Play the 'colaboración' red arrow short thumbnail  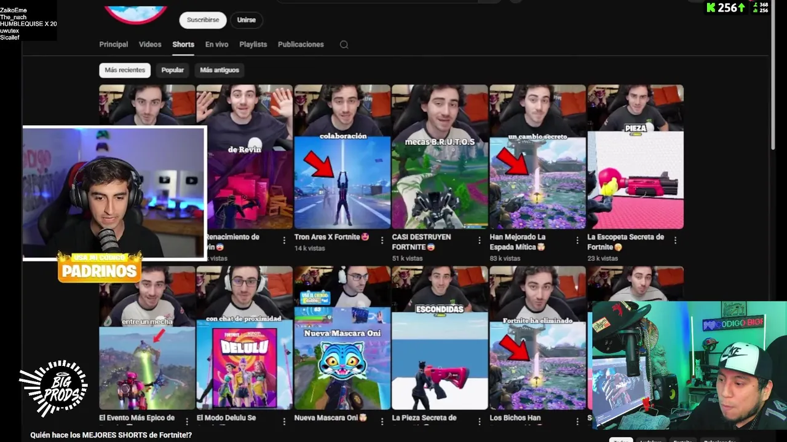pyautogui.click(x=342, y=157)
